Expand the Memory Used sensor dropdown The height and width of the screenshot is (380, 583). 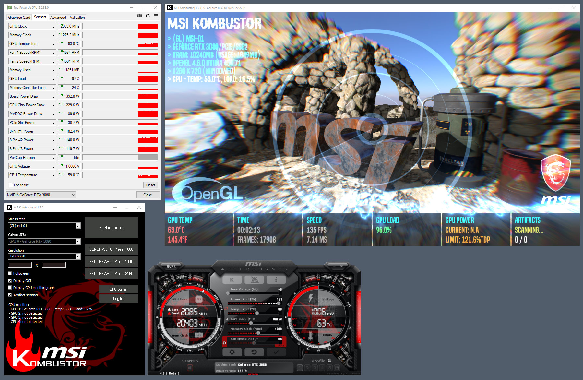pyautogui.click(x=54, y=70)
